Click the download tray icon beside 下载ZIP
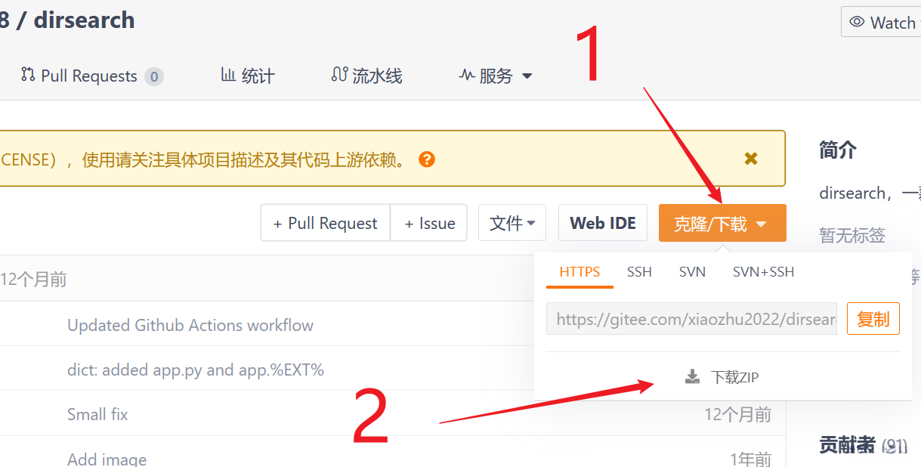Viewport: 921px width, 467px height. pos(692,376)
